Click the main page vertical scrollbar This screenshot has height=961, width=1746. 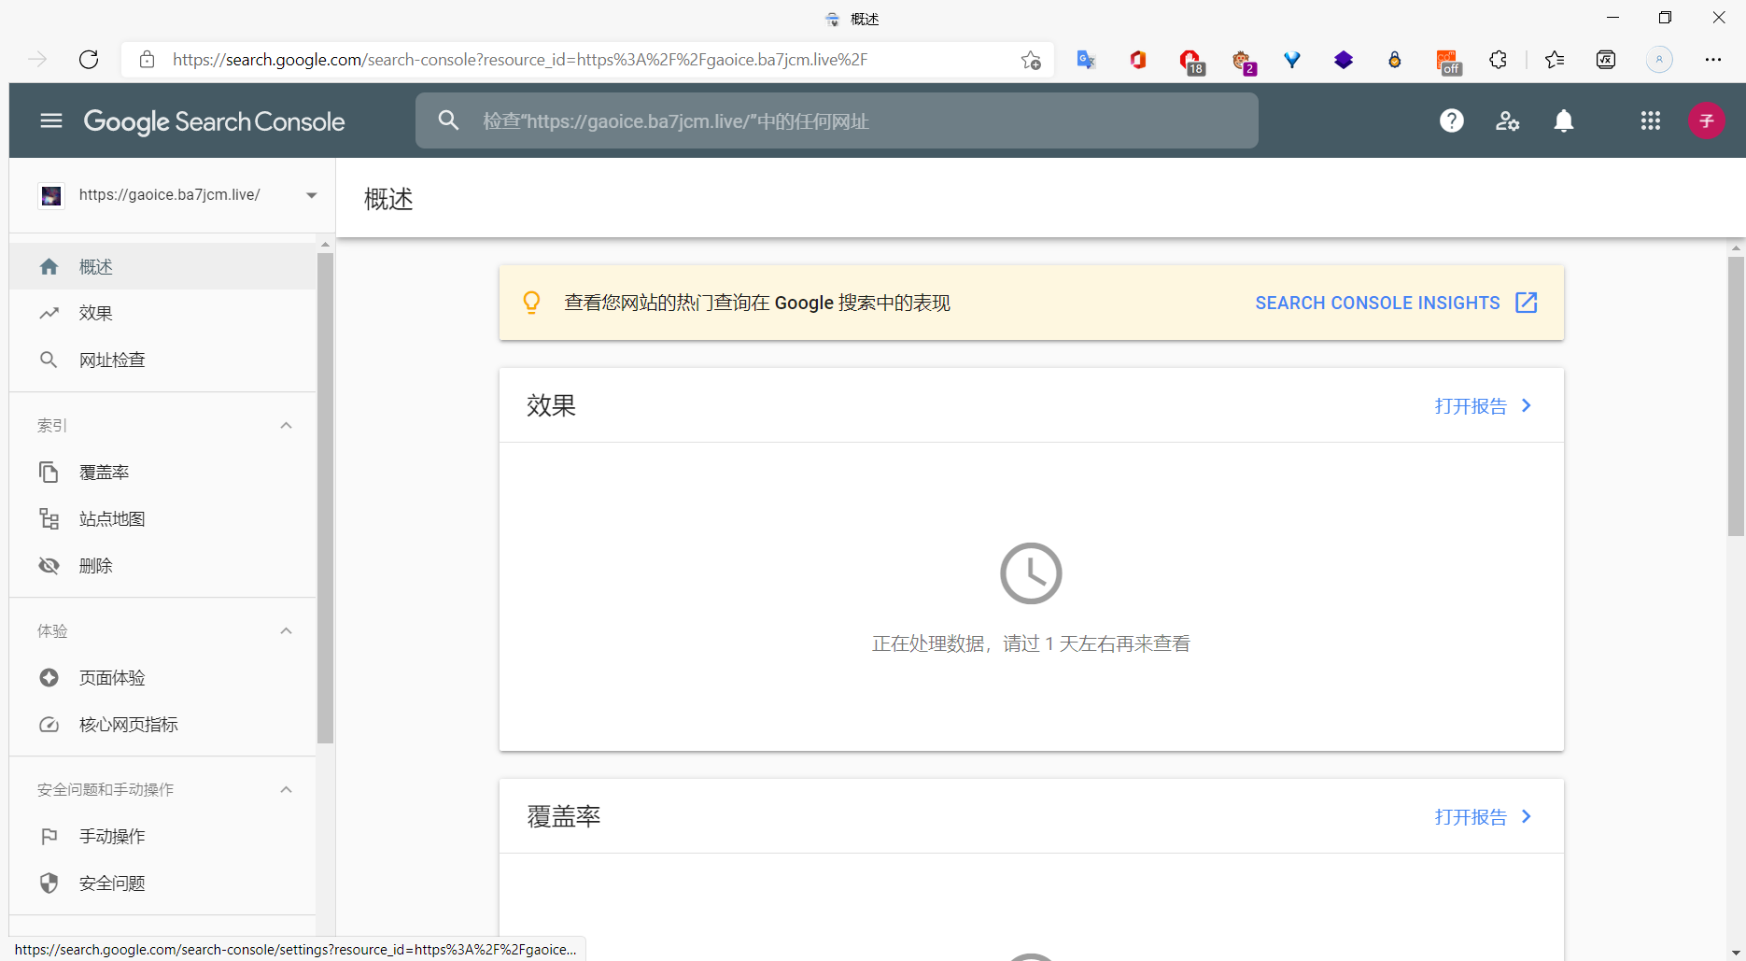1736,396
